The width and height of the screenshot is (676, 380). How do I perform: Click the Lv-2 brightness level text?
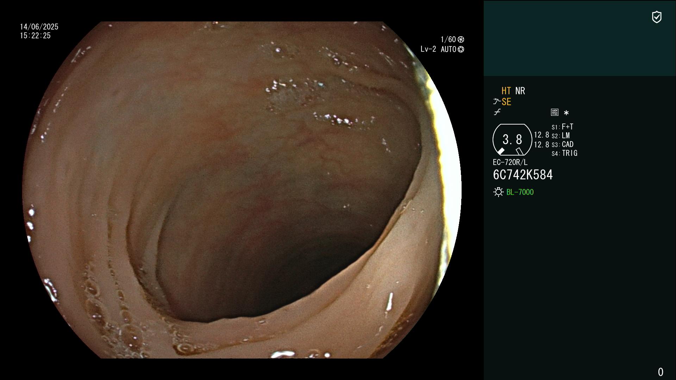(428, 49)
